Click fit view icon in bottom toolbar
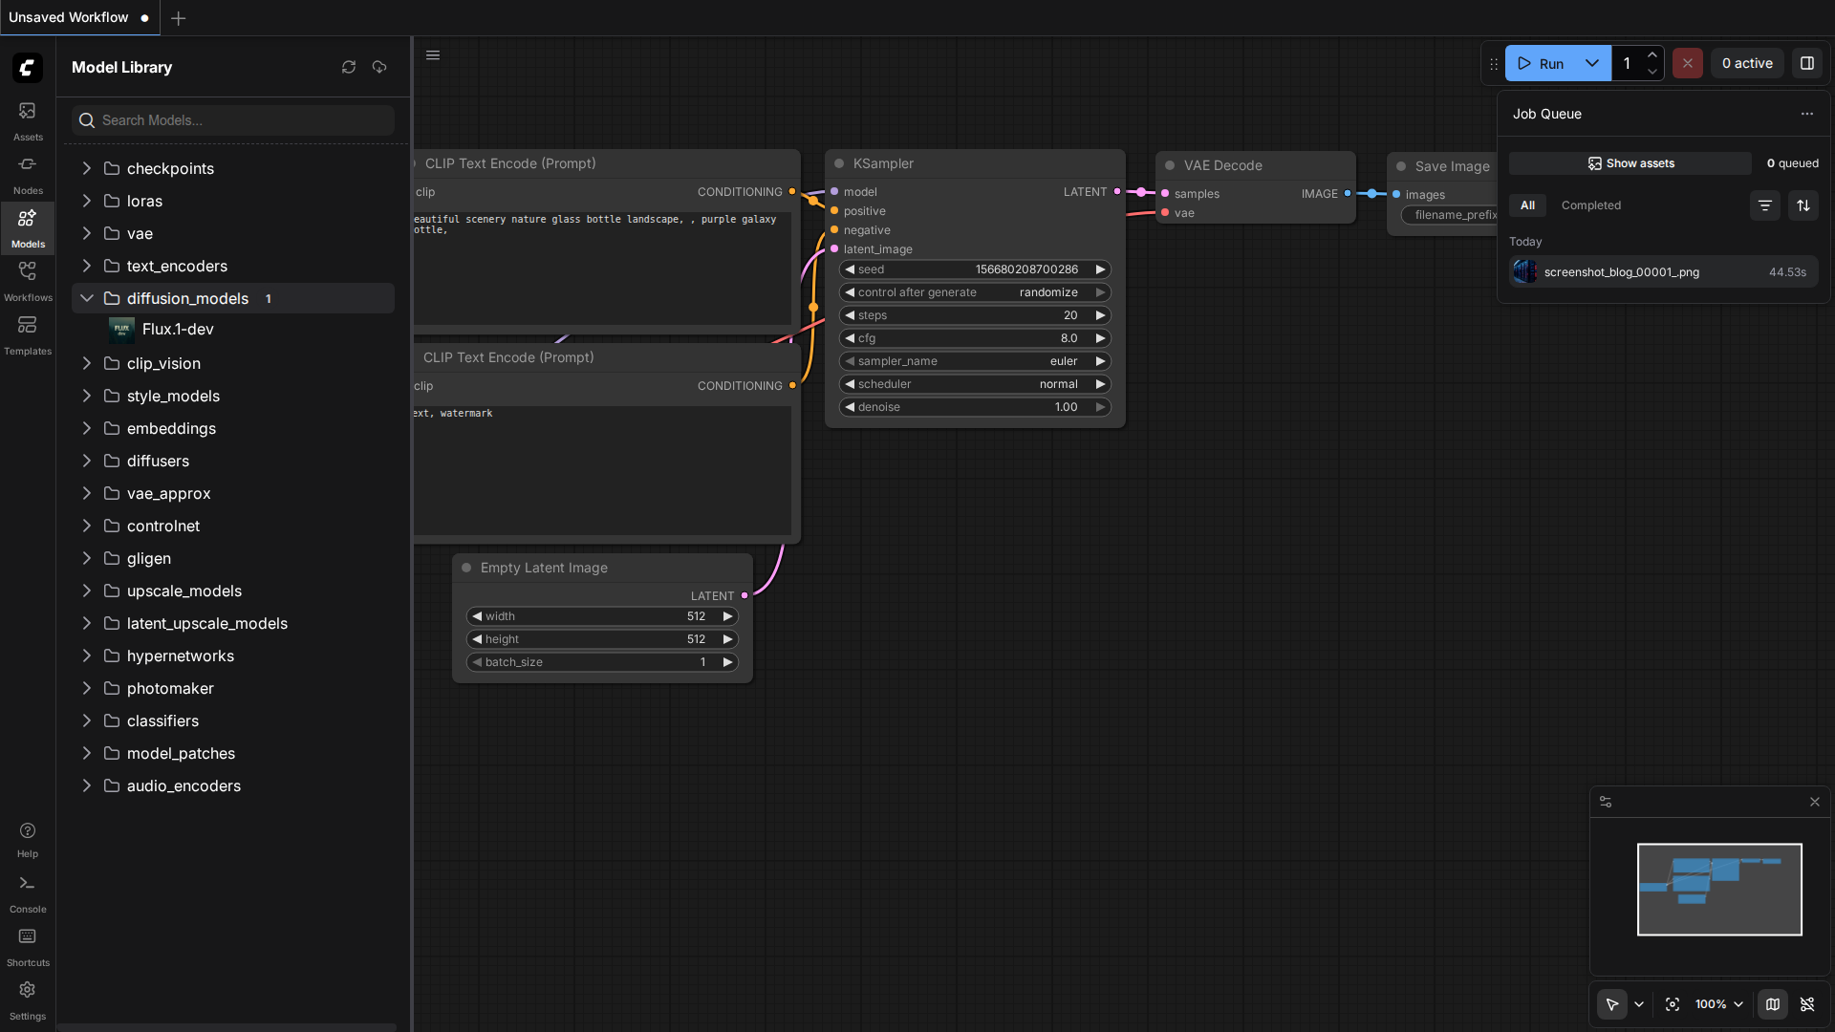The image size is (1835, 1032). point(1673,1004)
